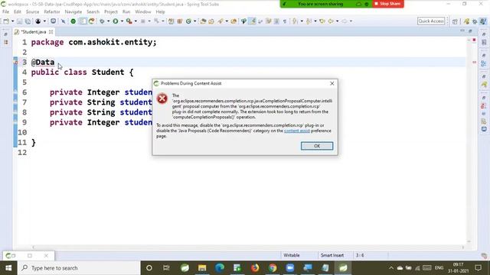Close the Student.java editor tab

[51, 32]
